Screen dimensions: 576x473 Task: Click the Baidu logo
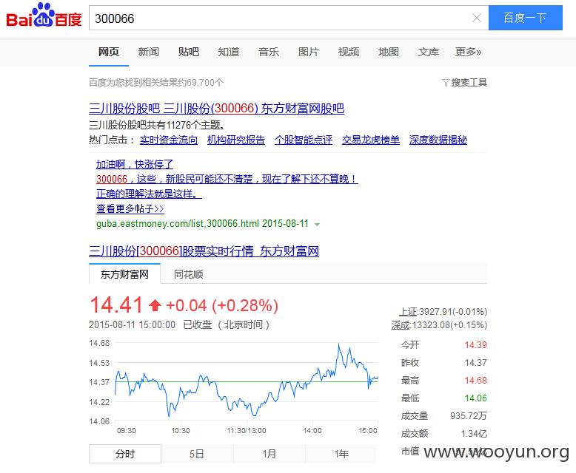44,16
